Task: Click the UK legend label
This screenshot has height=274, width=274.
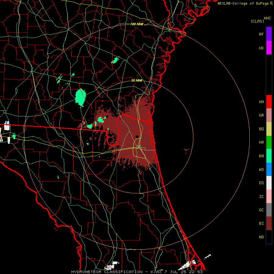Action: [x=261, y=48]
